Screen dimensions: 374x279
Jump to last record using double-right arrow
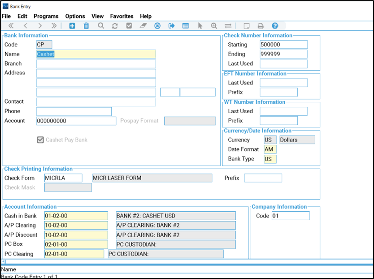pyautogui.click(x=54, y=26)
